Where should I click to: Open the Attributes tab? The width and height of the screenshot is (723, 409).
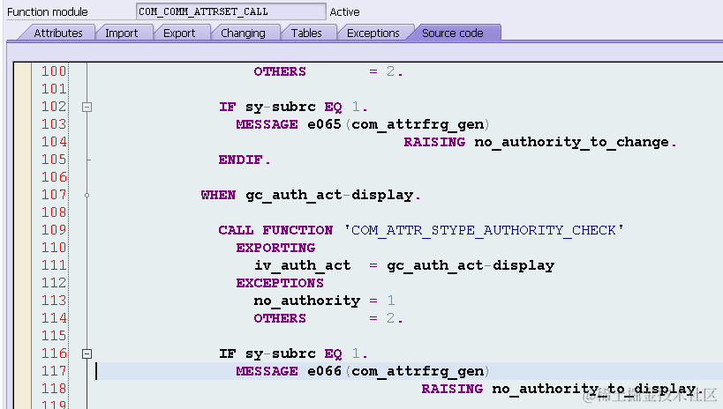[58, 33]
